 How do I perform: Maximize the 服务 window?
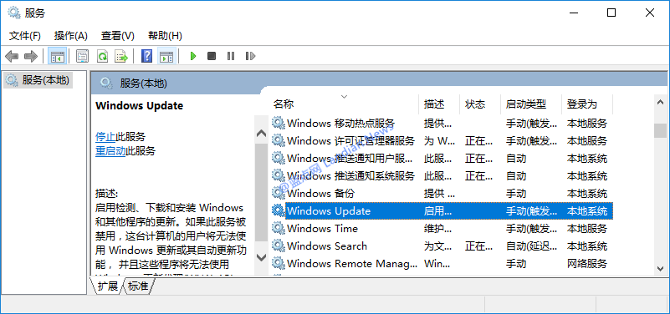click(611, 13)
